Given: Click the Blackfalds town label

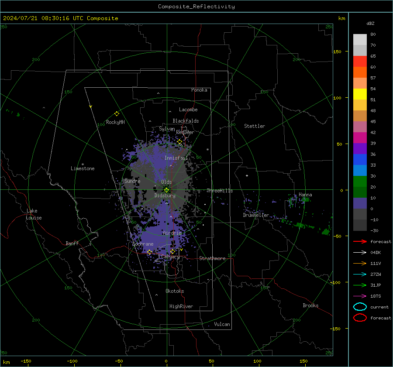Looking at the screenshot, I should 186,121.
